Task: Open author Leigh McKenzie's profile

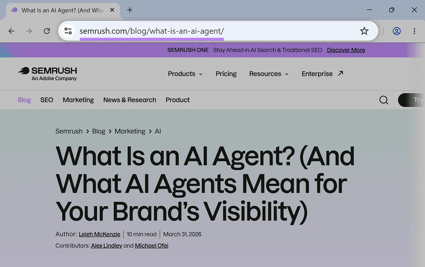Action: 100,234
